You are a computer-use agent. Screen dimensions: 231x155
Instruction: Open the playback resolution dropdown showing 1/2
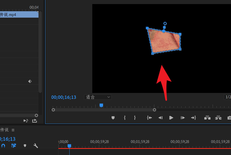pos(227,97)
